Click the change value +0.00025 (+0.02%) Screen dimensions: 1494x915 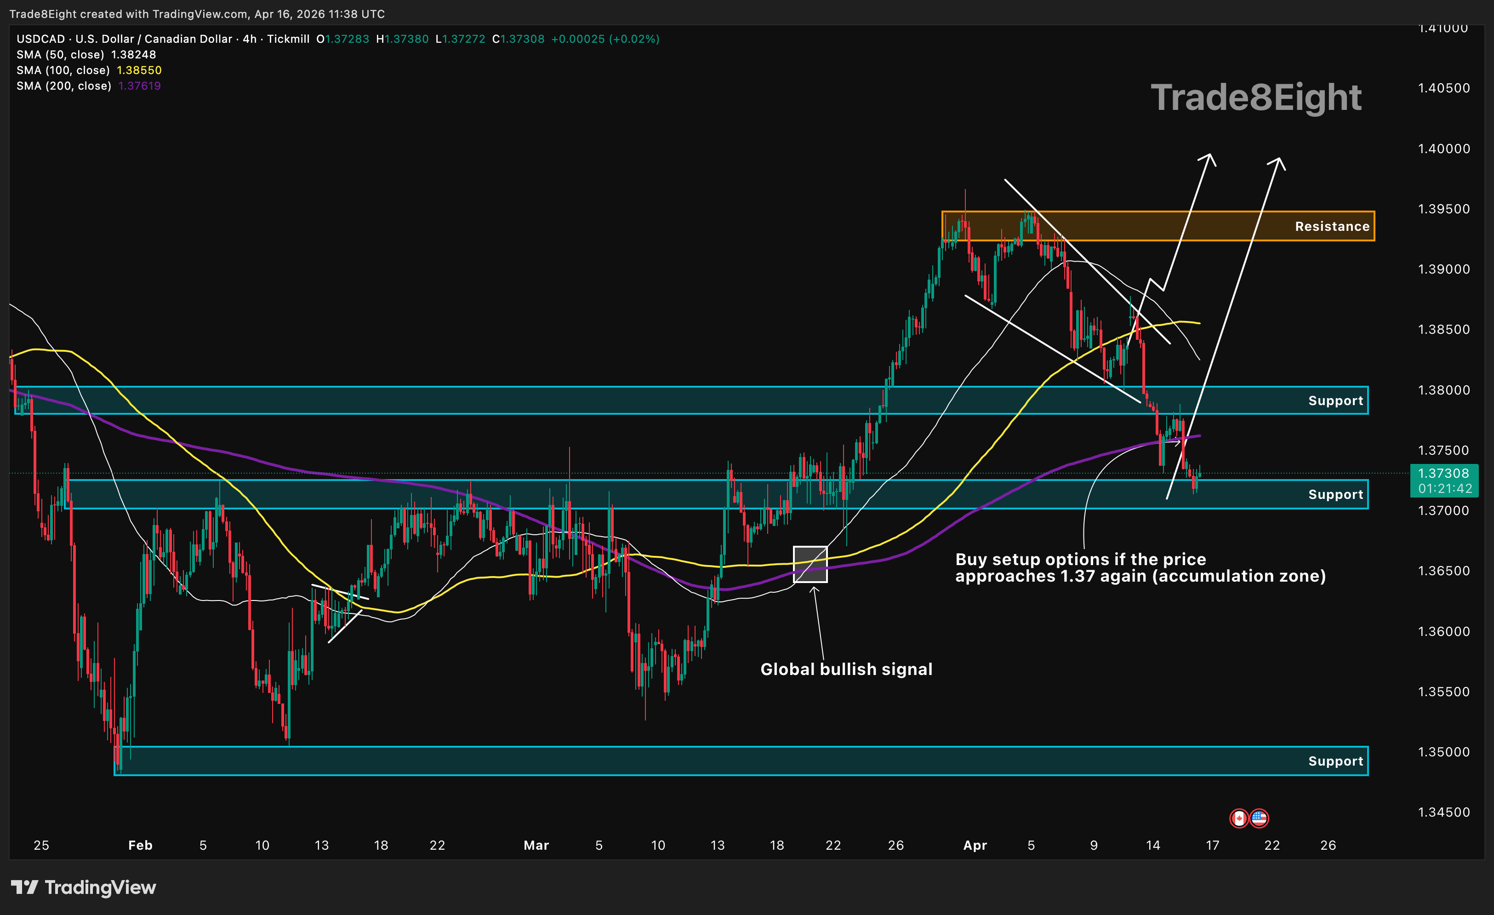(605, 39)
